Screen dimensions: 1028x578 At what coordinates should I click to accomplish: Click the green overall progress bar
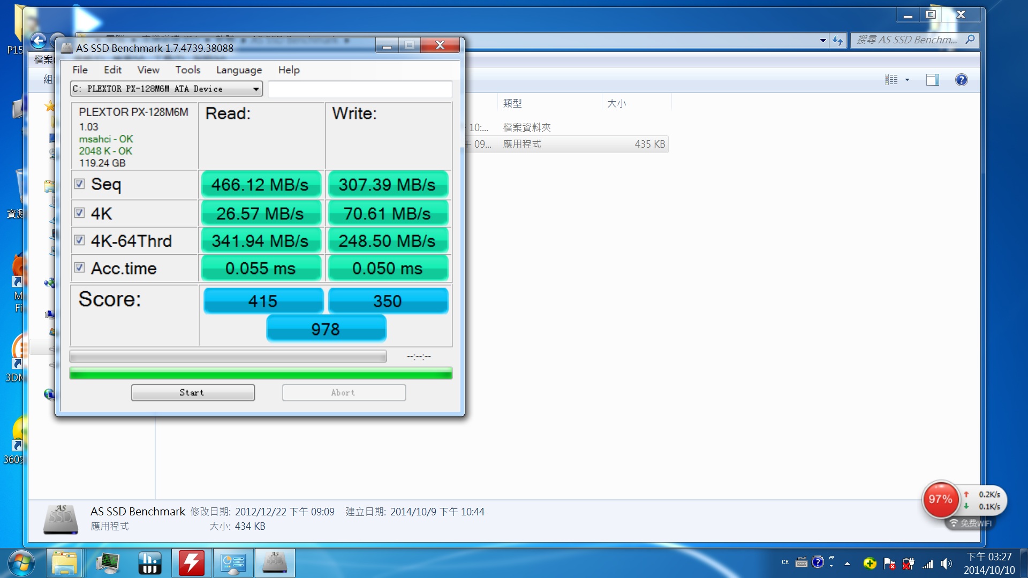pos(261,373)
